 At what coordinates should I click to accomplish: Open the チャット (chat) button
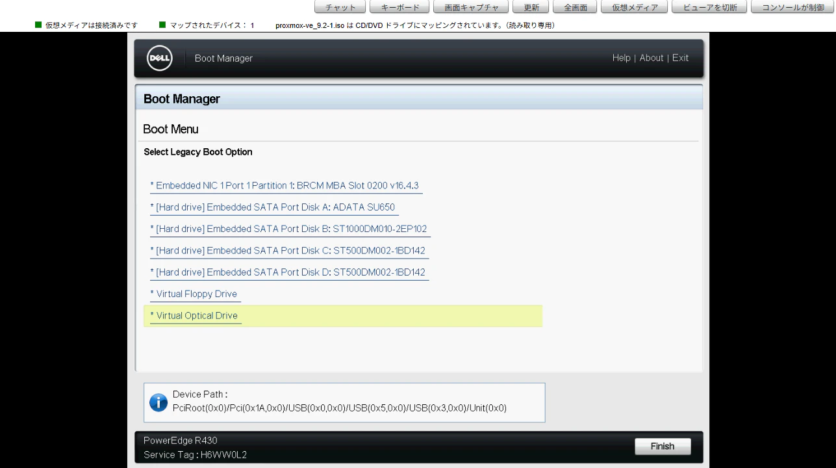pos(340,7)
